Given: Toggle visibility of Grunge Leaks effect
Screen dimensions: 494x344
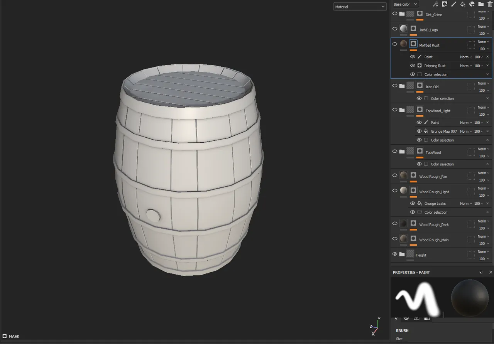Looking at the screenshot, I should [x=413, y=203].
